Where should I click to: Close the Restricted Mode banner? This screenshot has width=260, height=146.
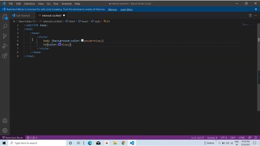[256, 9]
